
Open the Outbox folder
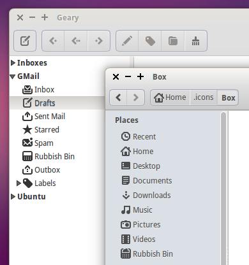47,170
